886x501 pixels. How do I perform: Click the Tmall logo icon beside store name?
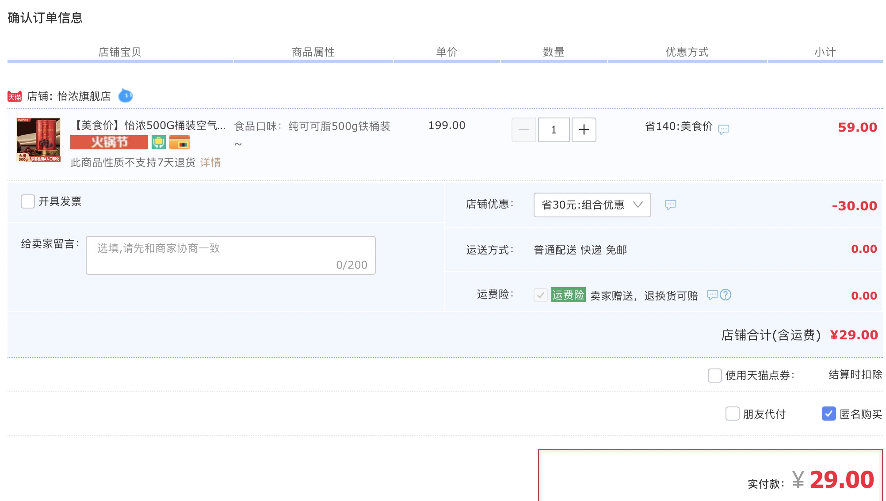(15, 96)
